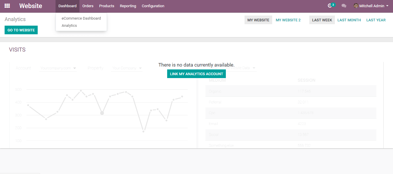Click the SESSION column header

(x=306, y=80)
